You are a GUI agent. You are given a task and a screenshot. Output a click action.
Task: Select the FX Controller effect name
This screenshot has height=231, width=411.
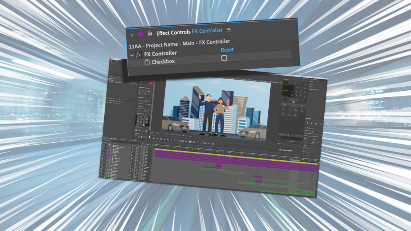click(160, 54)
